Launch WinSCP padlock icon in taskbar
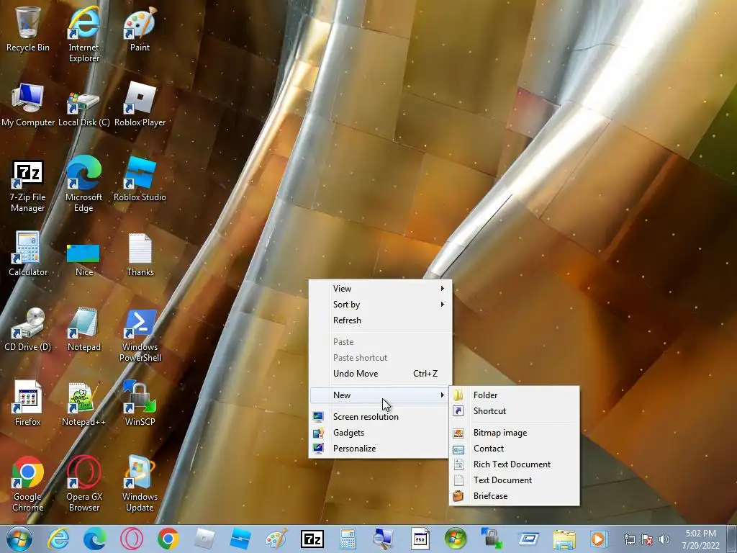737x553 pixels. click(492, 539)
